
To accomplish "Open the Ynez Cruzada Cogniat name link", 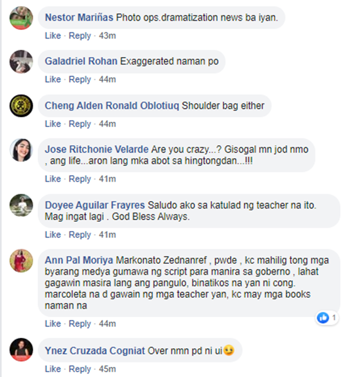I will 95,351.
